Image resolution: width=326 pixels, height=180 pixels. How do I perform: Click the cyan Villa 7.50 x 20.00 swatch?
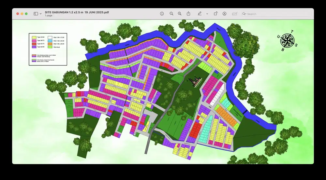50,41
